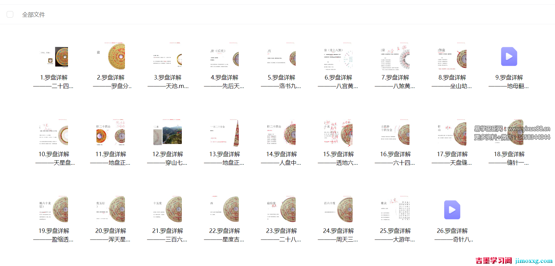The height and width of the screenshot is (266, 555).
Task: Open the 5.罗盘详解 洛书九 thumbnail
Action: point(281,56)
